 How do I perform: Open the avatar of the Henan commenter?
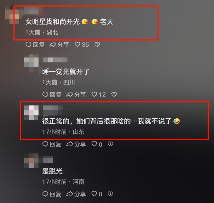pyautogui.click(x=31, y=161)
